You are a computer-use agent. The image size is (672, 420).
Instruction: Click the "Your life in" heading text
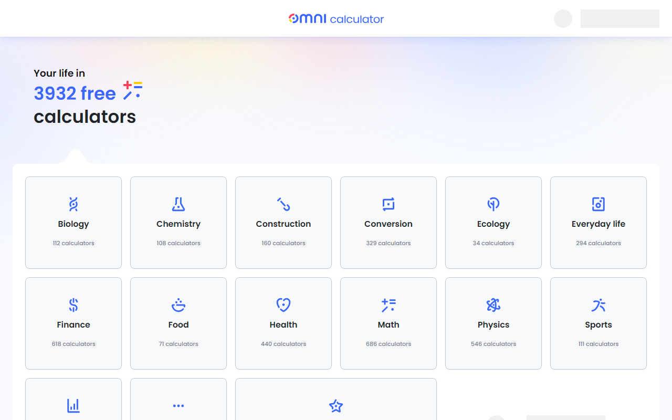tap(59, 73)
